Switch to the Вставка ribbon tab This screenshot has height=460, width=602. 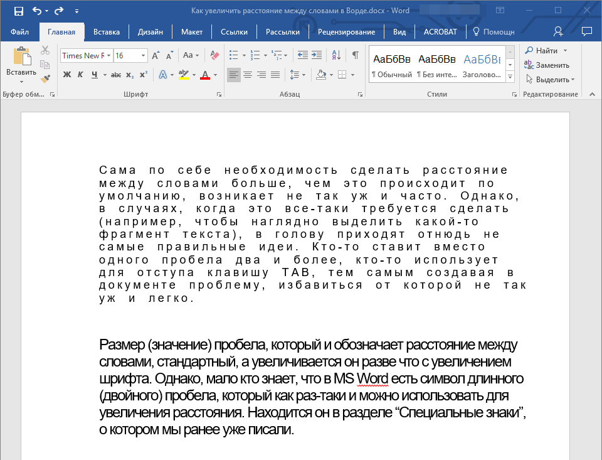107,32
